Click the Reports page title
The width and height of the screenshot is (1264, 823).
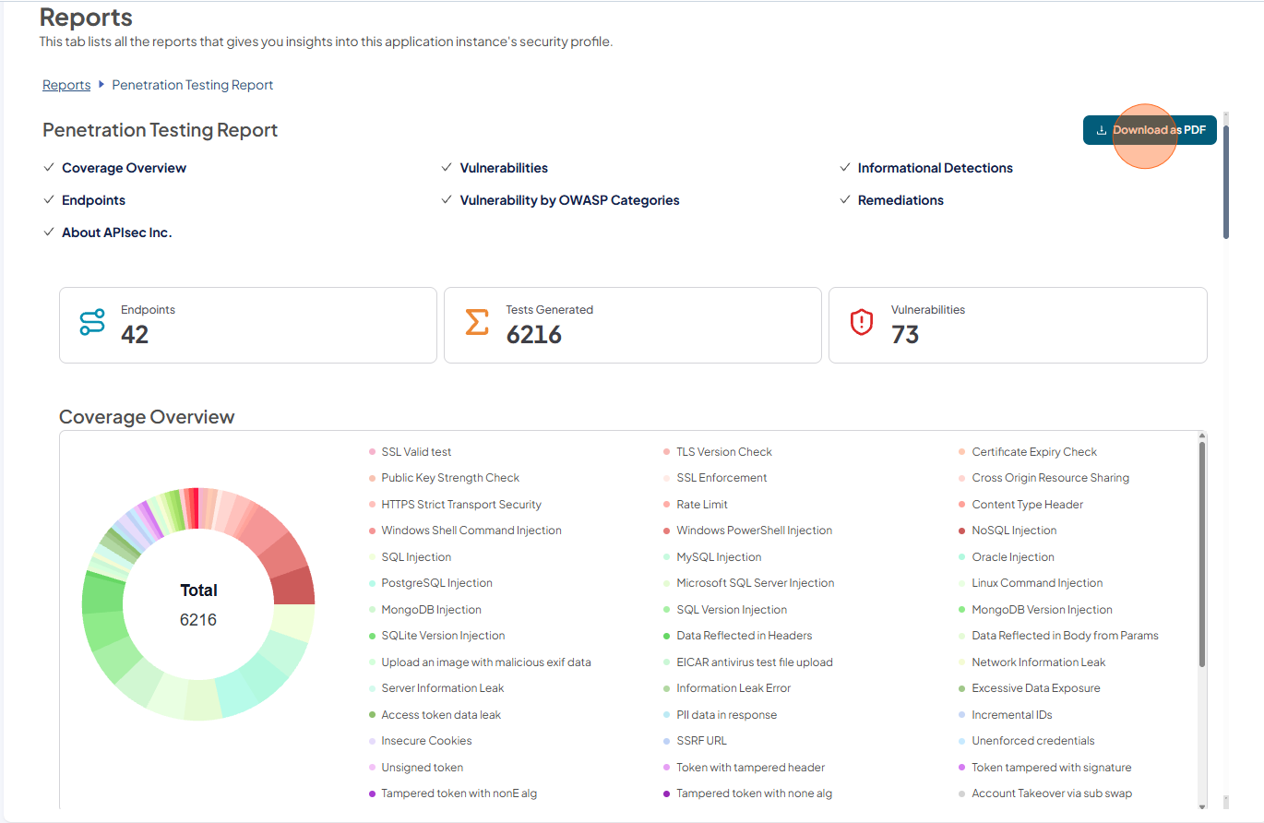(x=86, y=18)
